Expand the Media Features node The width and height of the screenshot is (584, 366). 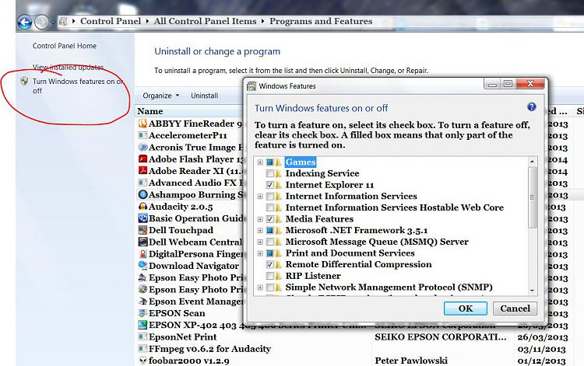260,219
